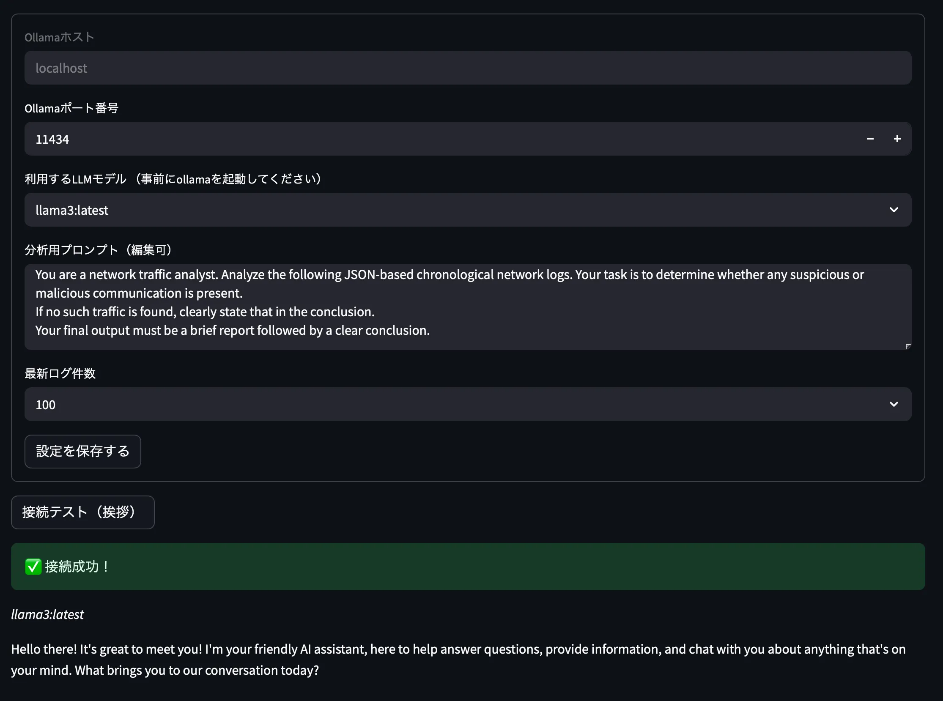Viewport: 943px width, 701px height.
Task: Decrease the Ollama port number with minus
Action: tap(870, 139)
